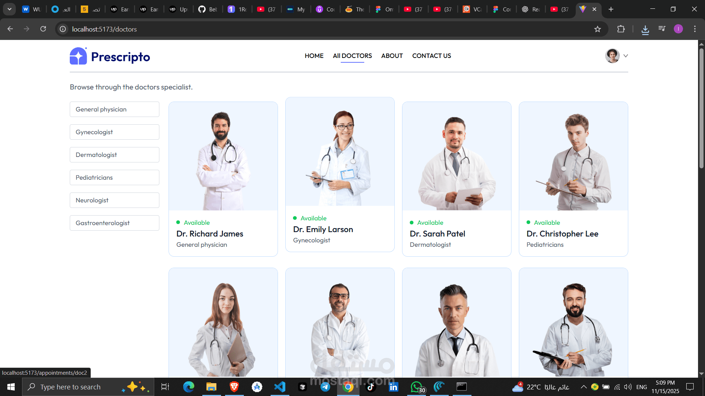Filter by General physician
The width and height of the screenshot is (705, 396).
pyautogui.click(x=114, y=109)
